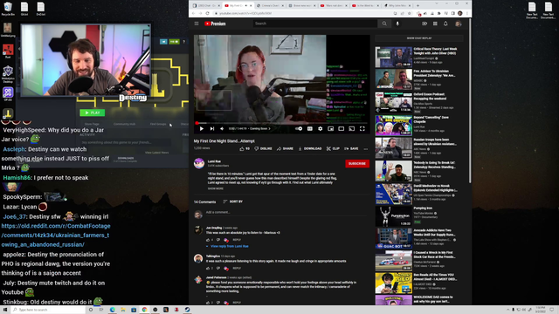Click the Dislike button under the video
559x314 pixels.
point(263,148)
